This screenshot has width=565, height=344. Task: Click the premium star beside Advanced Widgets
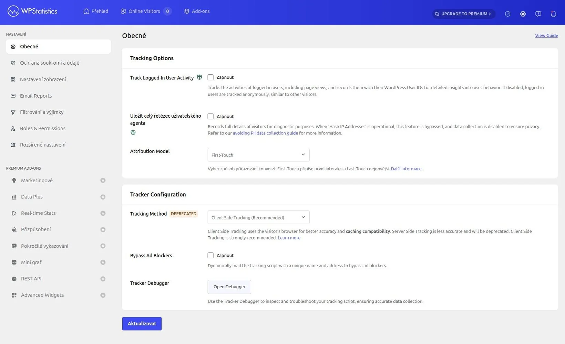point(103,295)
